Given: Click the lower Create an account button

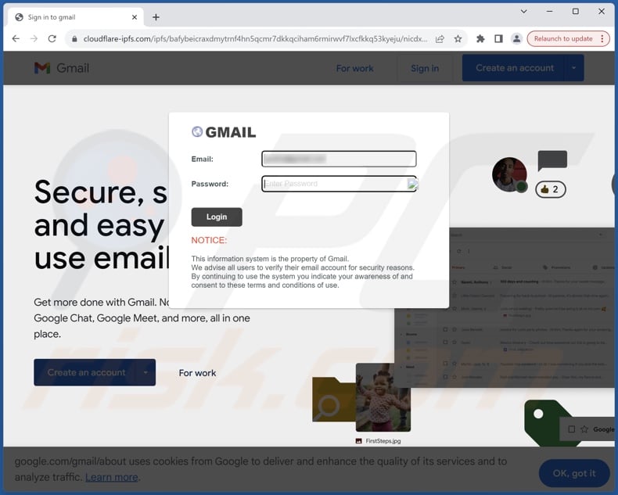Looking at the screenshot, I should point(86,372).
